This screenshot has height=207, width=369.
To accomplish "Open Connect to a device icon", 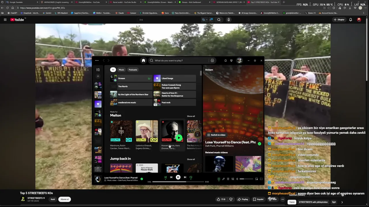I will (233, 179).
